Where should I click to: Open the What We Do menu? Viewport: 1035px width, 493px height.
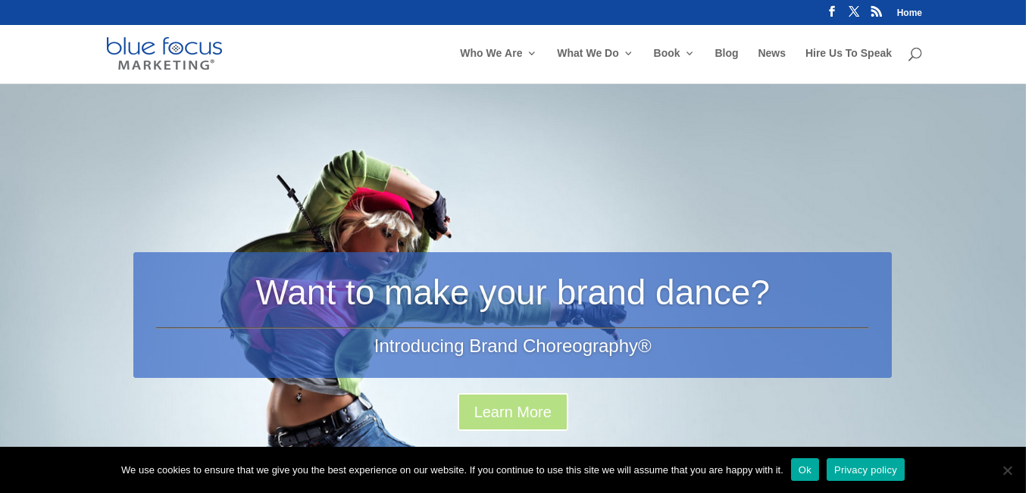tap(588, 53)
